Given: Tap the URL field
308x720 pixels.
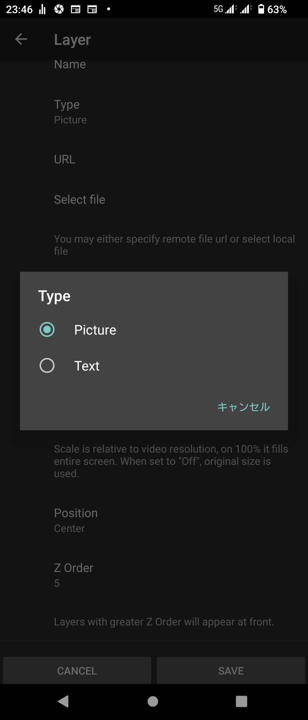Looking at the screenshot, I should 154,159.
